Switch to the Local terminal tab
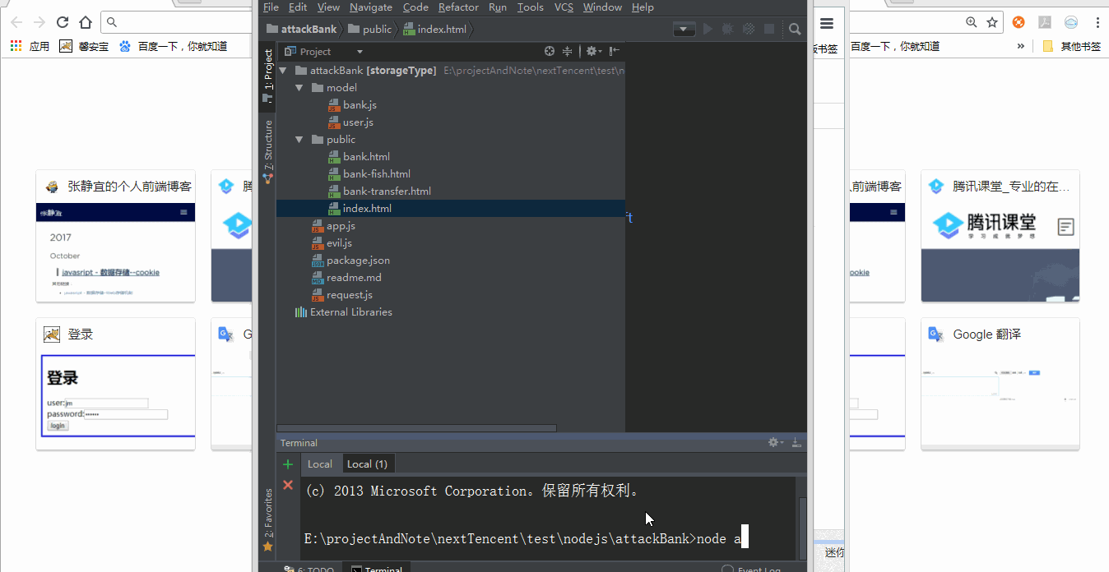 [x=319, y=464]
